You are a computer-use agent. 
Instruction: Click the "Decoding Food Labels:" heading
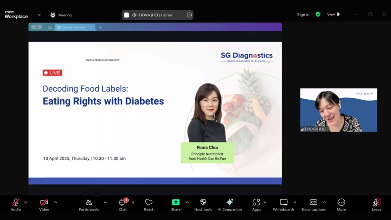pos(85,89)
